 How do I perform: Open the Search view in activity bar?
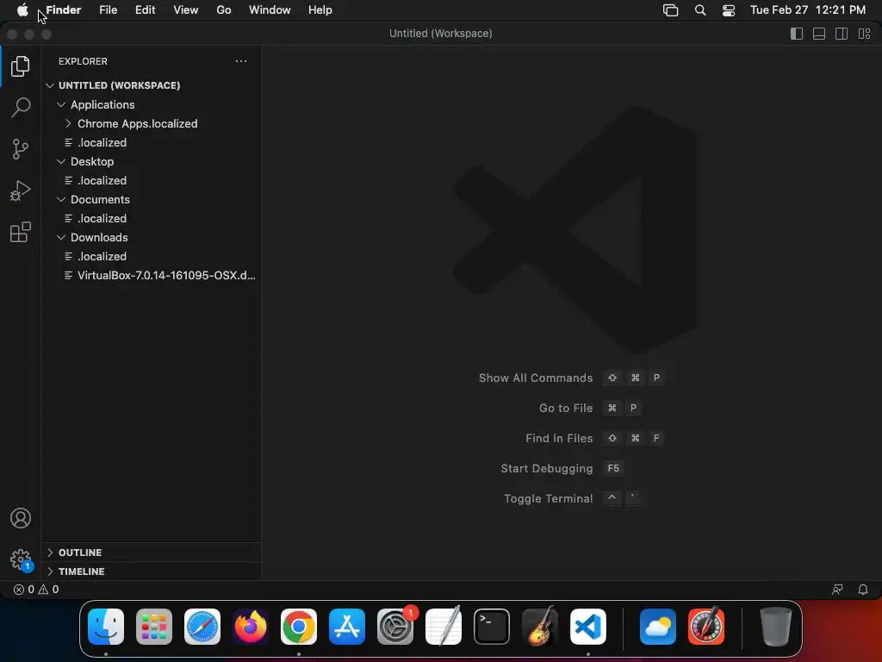[x=21, y=108]
